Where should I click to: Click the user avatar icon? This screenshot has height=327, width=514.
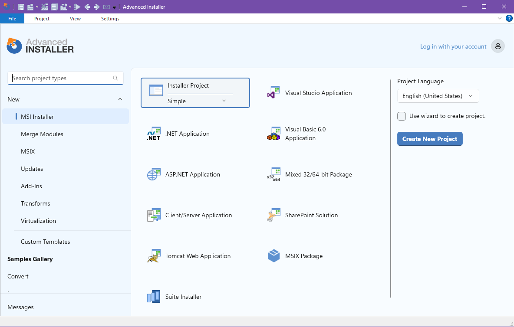(x=498, y=46)
